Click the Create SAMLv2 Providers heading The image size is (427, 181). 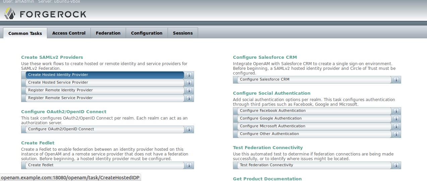pos(52,57)
